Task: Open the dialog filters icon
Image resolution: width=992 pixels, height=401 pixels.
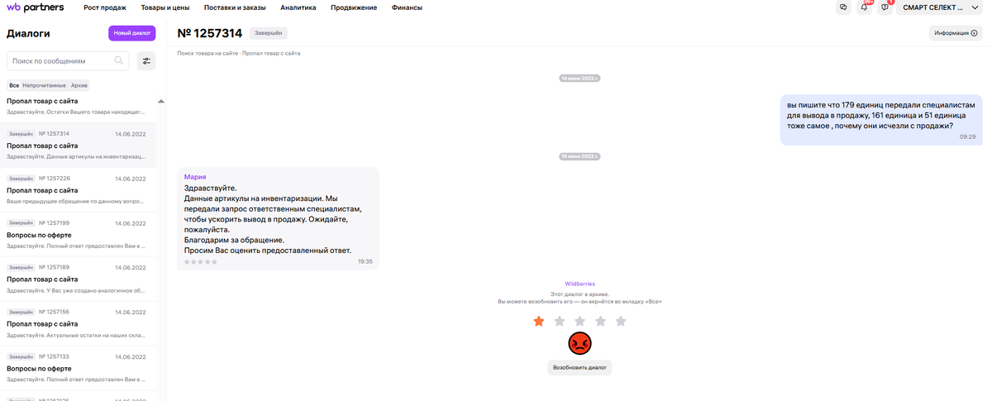Action: coord(146,60)
